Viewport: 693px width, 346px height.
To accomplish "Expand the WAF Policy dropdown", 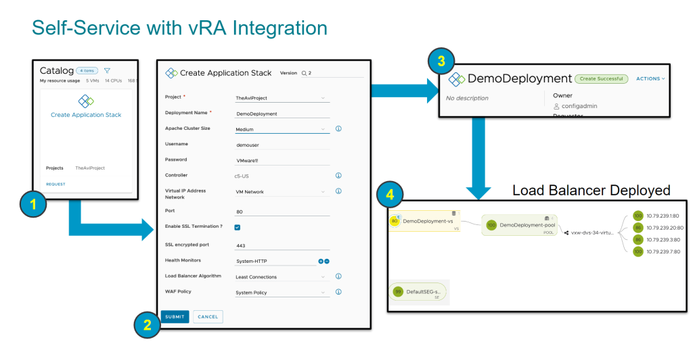I will click(282, 293).
